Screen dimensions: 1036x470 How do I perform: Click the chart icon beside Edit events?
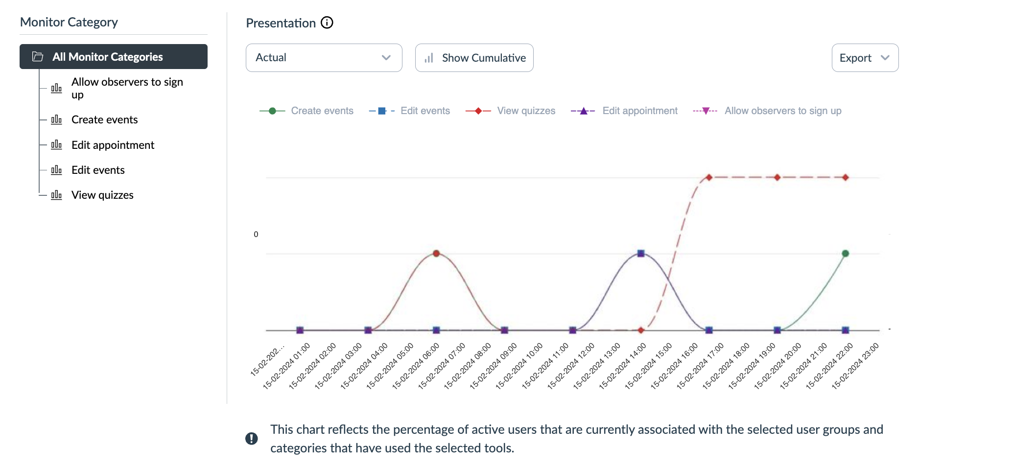point(56,170)
